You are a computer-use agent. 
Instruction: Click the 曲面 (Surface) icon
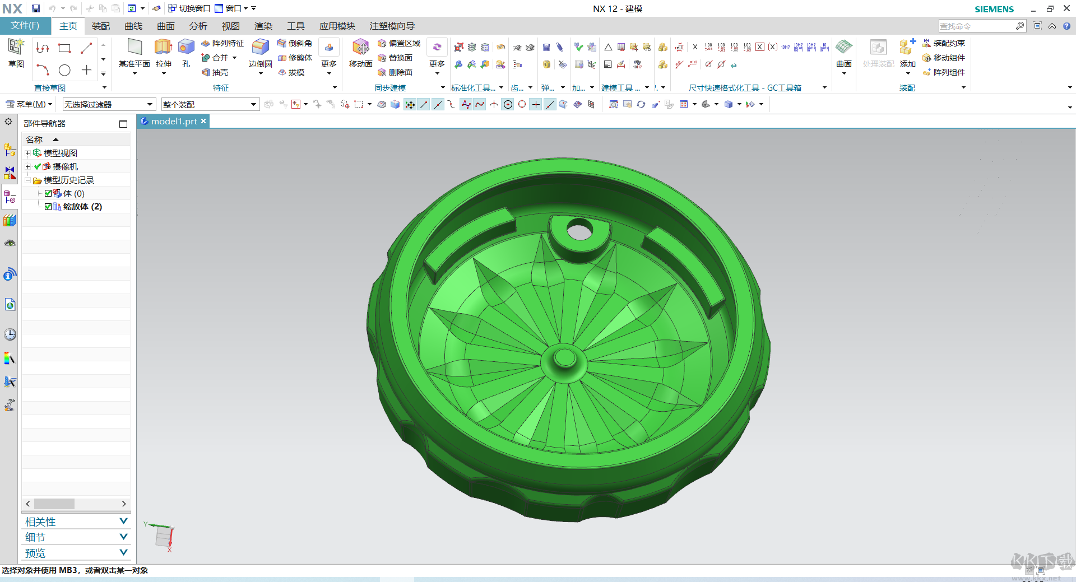(843, 48)
